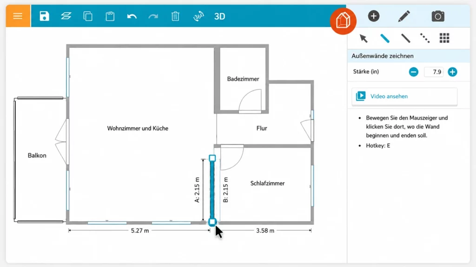The width and height of the screenshot is (476, 267).
Task: Click the 3.58 m dimension label
Action: click(265, 231)
